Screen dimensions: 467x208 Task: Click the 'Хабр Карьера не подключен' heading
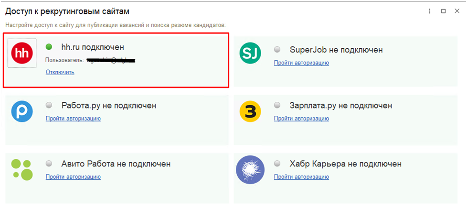(346, 164)
